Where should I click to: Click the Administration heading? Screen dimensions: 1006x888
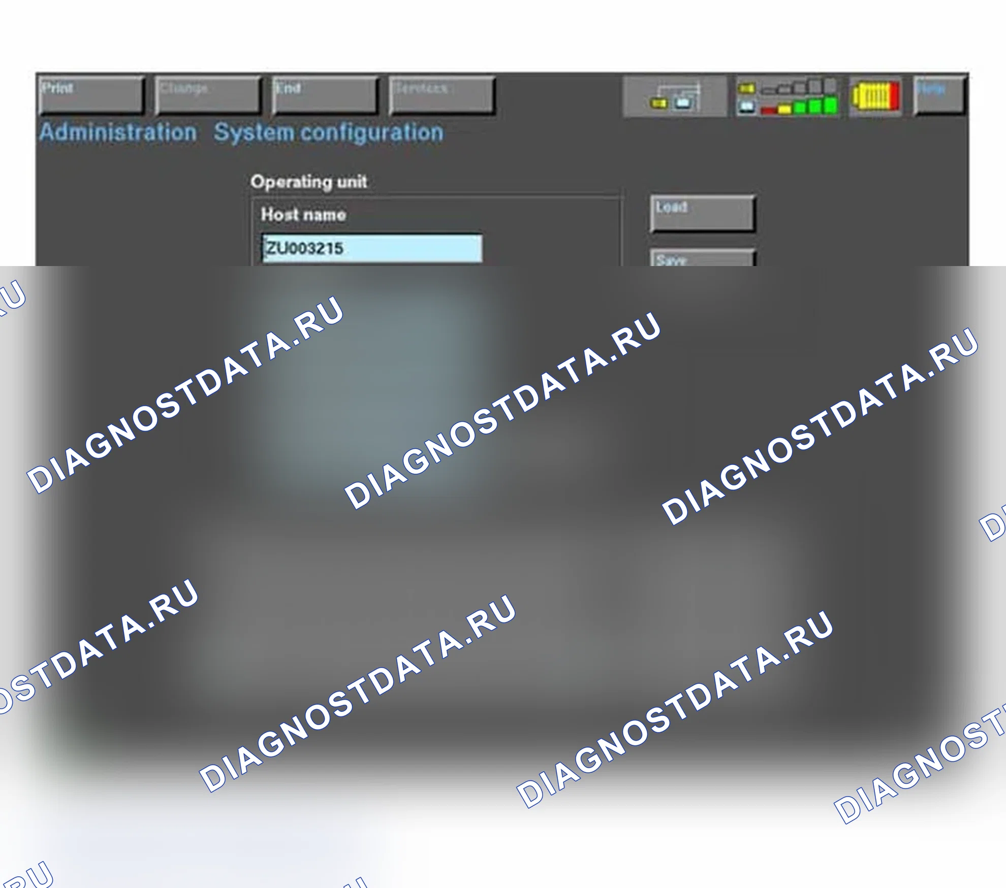(x=118, y=133)
